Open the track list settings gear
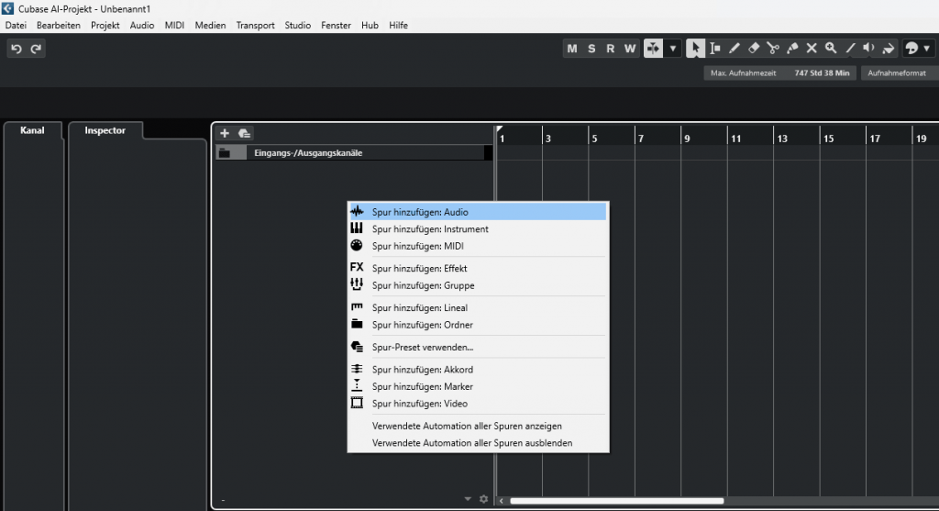The image size is (939, 511). 484,499
